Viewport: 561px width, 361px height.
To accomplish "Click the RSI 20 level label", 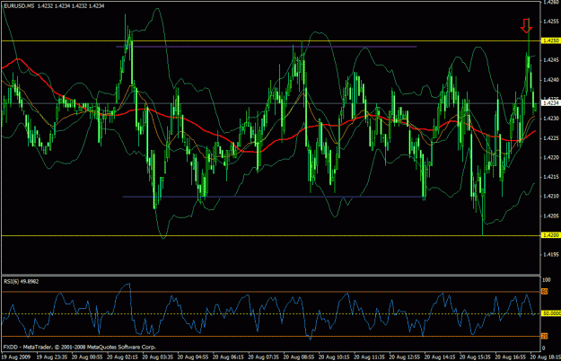I will pos(545,336).
